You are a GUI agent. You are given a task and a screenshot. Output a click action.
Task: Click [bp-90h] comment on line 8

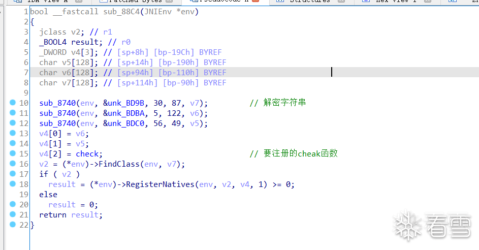(181, 83)
